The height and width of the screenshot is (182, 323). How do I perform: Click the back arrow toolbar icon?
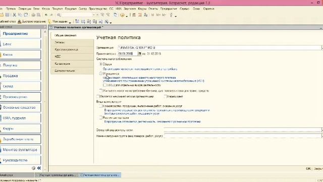pos(46,15)
